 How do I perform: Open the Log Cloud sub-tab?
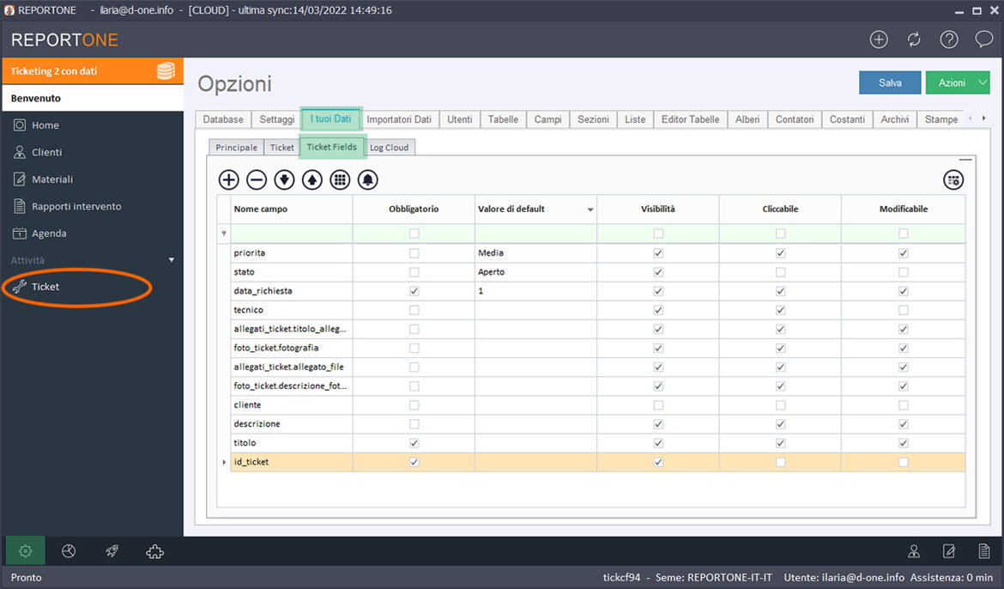(x=389, y=148)
